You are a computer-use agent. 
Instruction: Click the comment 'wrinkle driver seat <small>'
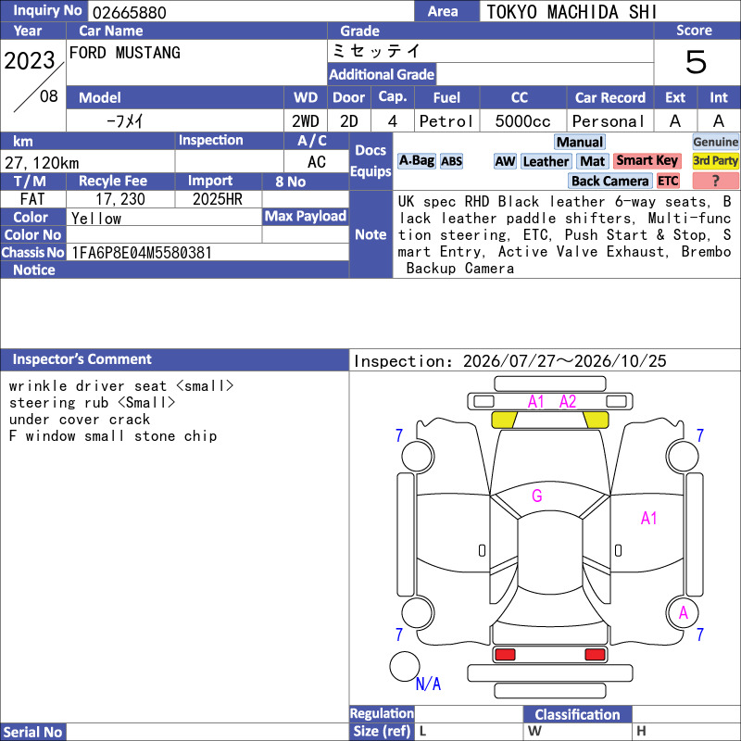pos(121,386)
